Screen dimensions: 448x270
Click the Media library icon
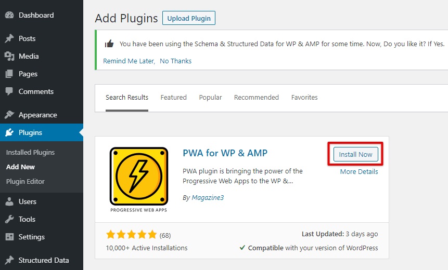coord(9,56)
